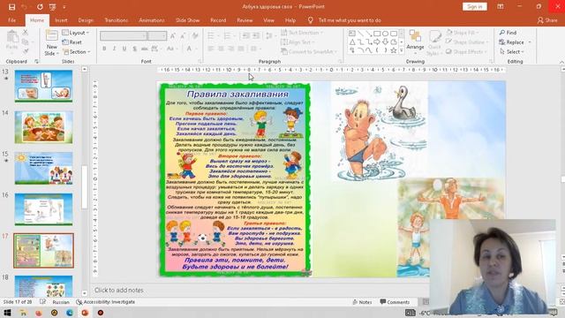The image size is (565, 318).
Task: Switch to the Insert ribbon tab
Action: (x=61, y=20)
